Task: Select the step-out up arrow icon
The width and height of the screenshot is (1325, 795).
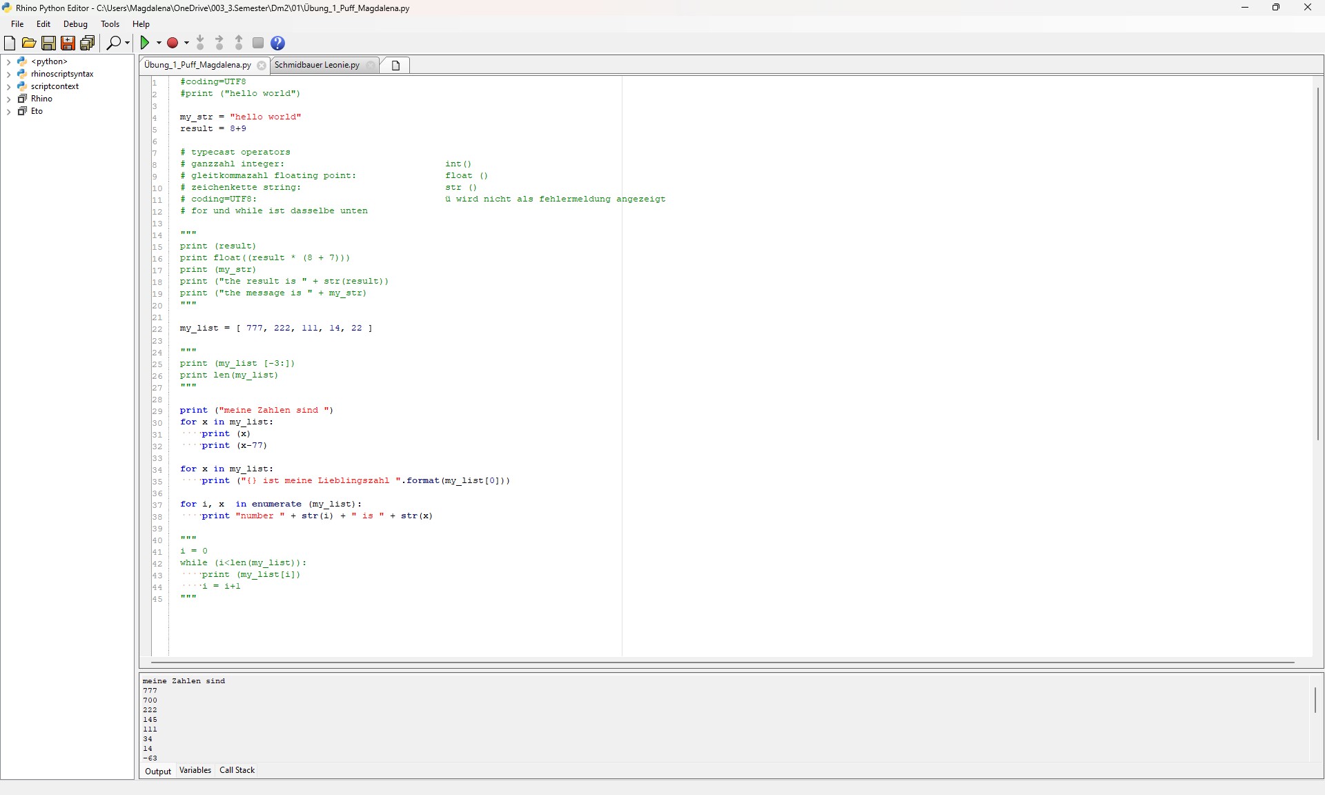Action: 238,43
